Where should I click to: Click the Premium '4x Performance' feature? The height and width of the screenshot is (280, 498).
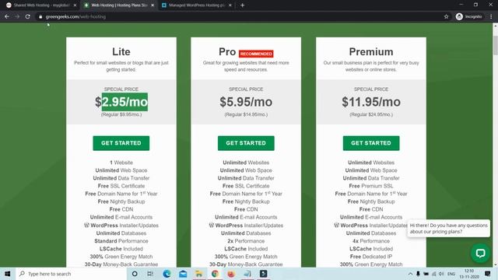tap(371, 241)
